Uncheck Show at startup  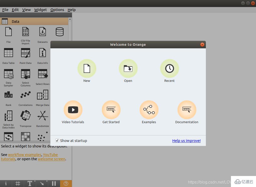pos(57,140)
